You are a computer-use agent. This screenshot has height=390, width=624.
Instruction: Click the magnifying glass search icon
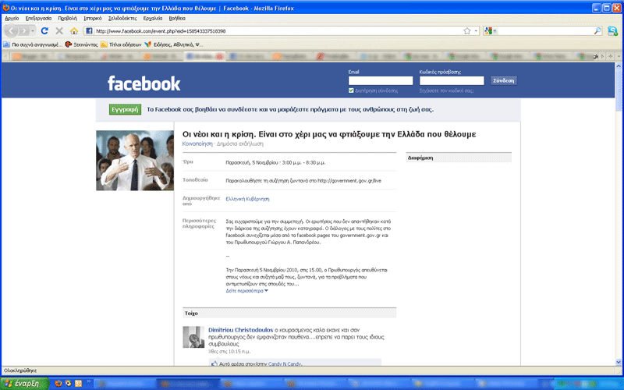pos(597,31)
